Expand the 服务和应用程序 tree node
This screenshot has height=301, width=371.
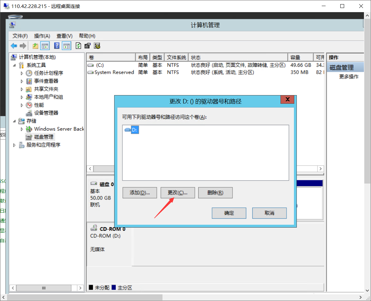click(14, 145)
